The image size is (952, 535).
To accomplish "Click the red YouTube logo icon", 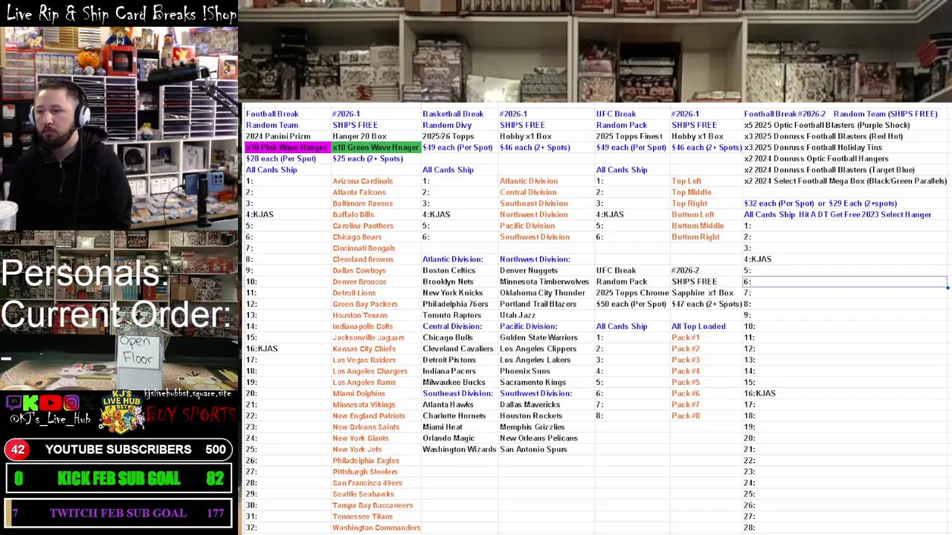I will pos(51,403).
